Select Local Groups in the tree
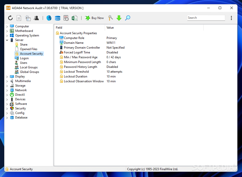Image resolution: width=242 pixels, height=177 pixels. [x=29, y=67]
